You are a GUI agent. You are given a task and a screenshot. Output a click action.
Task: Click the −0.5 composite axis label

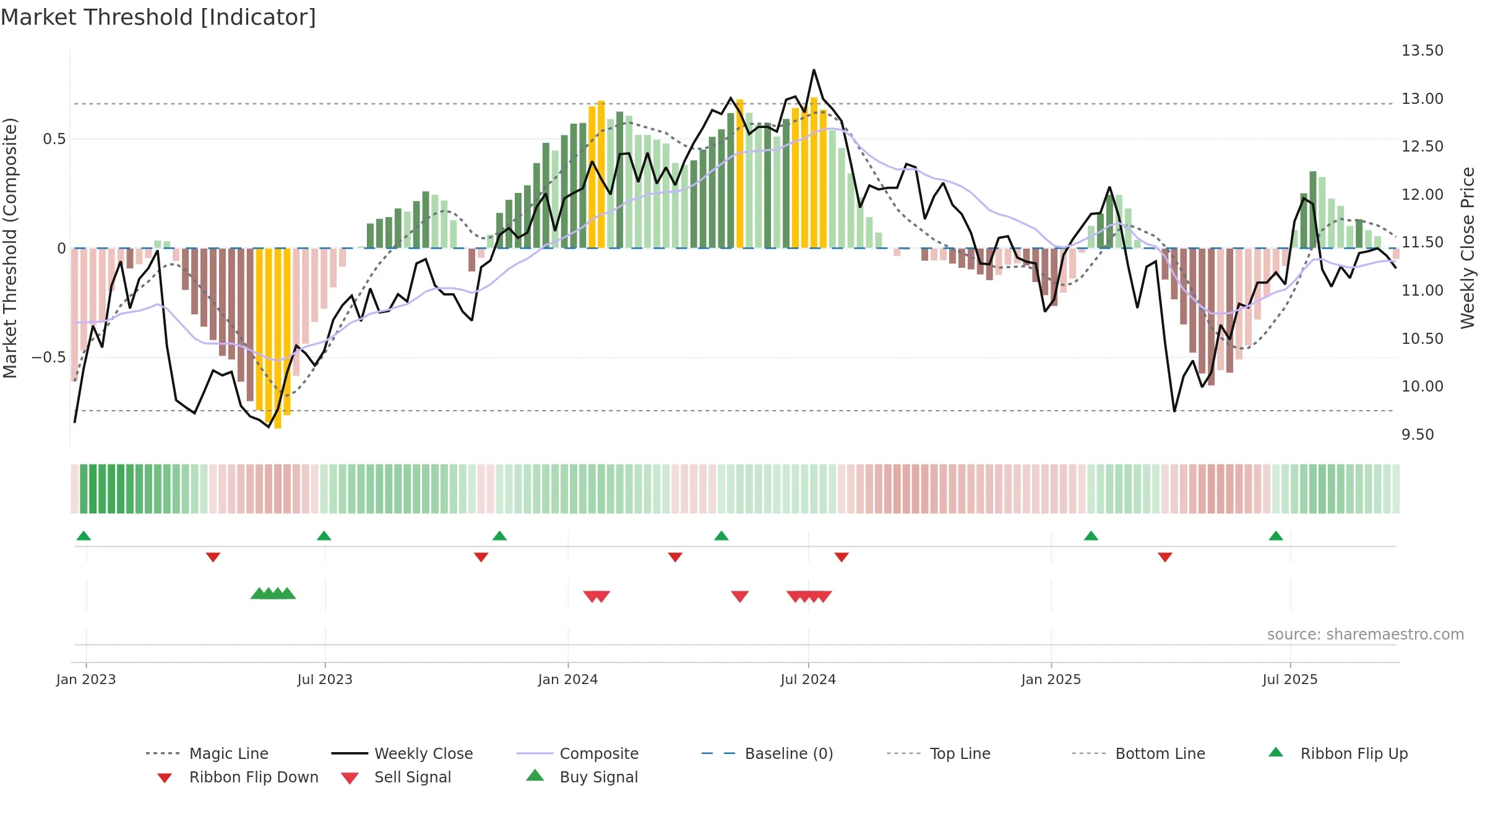[49, 358]
